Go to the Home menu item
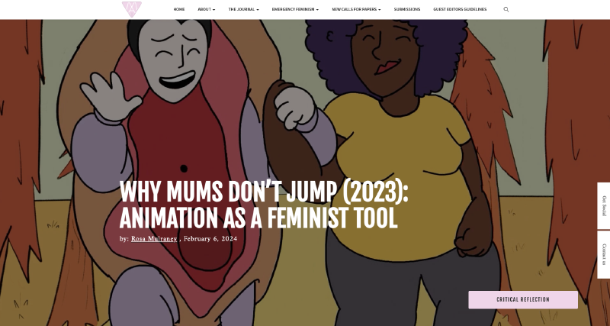 click(x=179, y=9)
